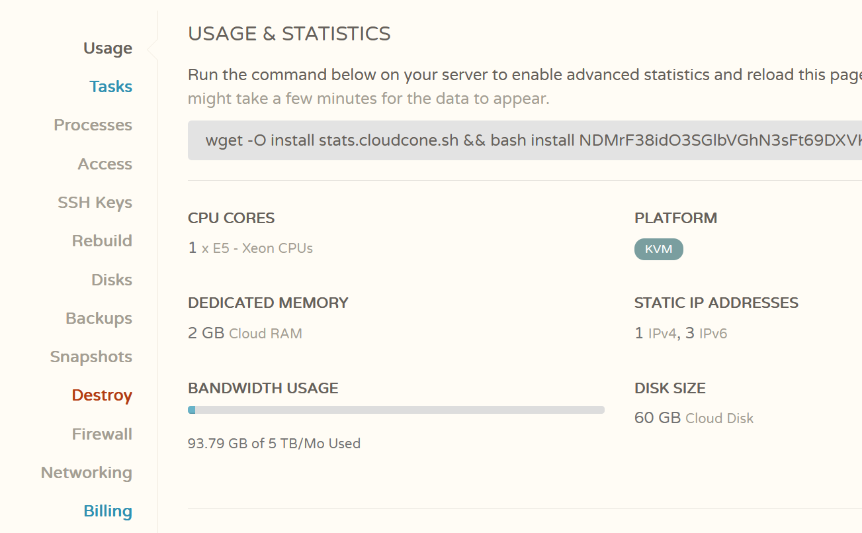Viewport: 862px width, 533px height.
Task: Open the Billing page
Action: coord(108,511)
